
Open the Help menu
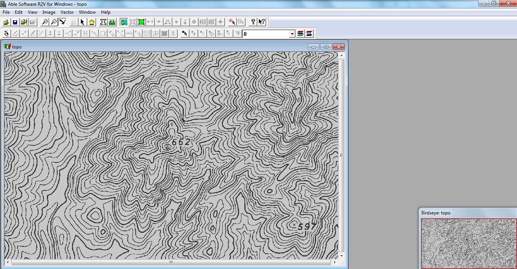click(x=106, y=12)
